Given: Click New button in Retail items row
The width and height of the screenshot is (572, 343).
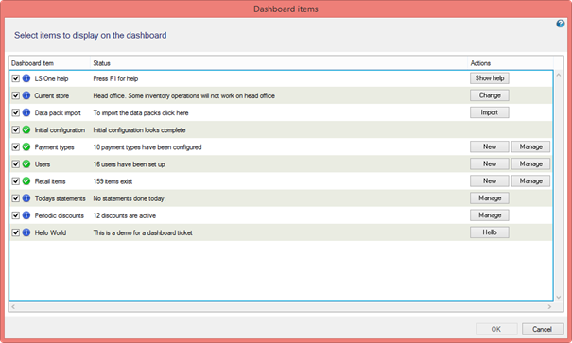Looking at the screenshot, I should pyautogui.click(x=490, y=180).
